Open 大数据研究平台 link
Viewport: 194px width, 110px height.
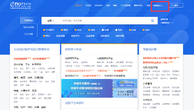[x=105, y=58]
